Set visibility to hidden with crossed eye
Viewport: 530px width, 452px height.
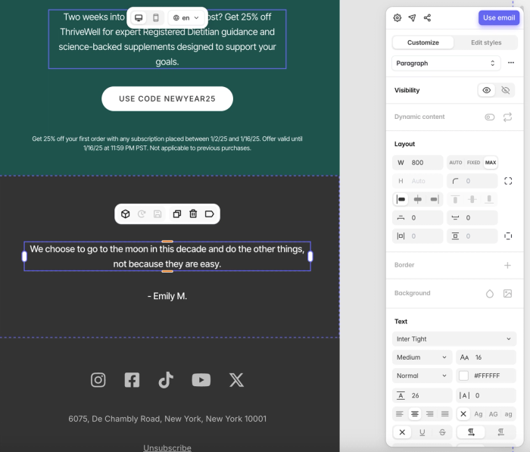coord(505,90)
